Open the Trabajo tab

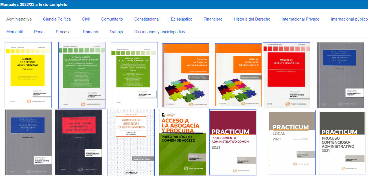(116, 32)
